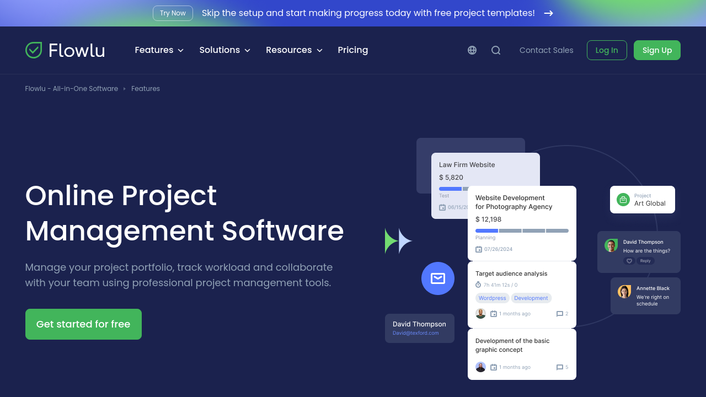
Task: Expand the Solutions dropdown menu
Action: (224, 50)
